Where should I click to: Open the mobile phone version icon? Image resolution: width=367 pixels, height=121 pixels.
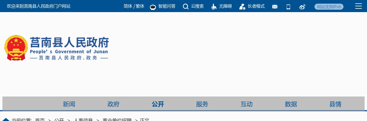288,7
